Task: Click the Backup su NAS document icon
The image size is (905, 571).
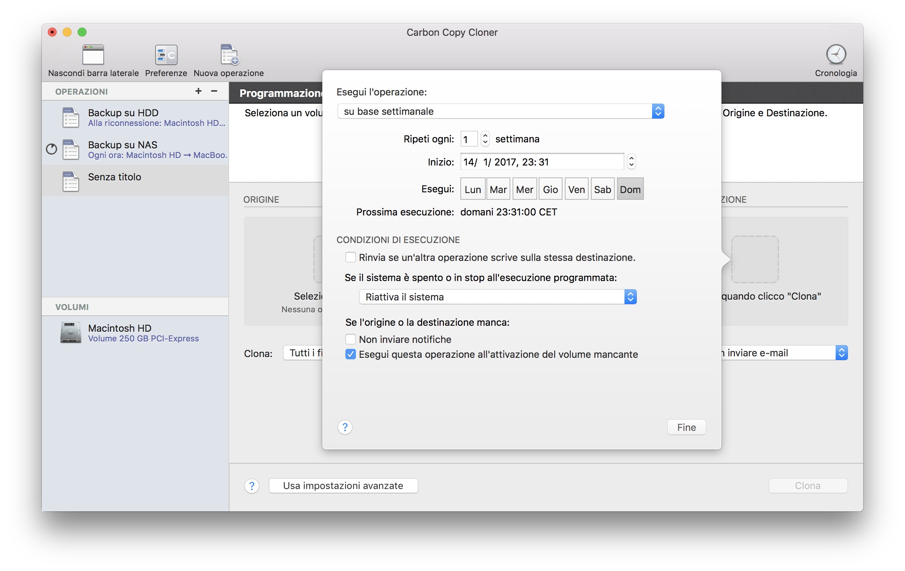Action: coord(71,149)
